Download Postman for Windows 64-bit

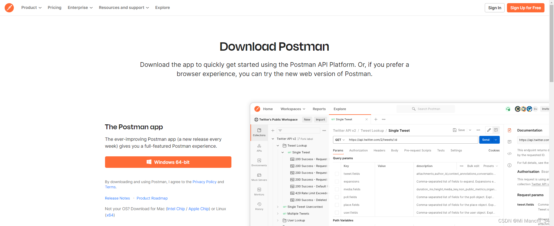(x=168, y=162)
